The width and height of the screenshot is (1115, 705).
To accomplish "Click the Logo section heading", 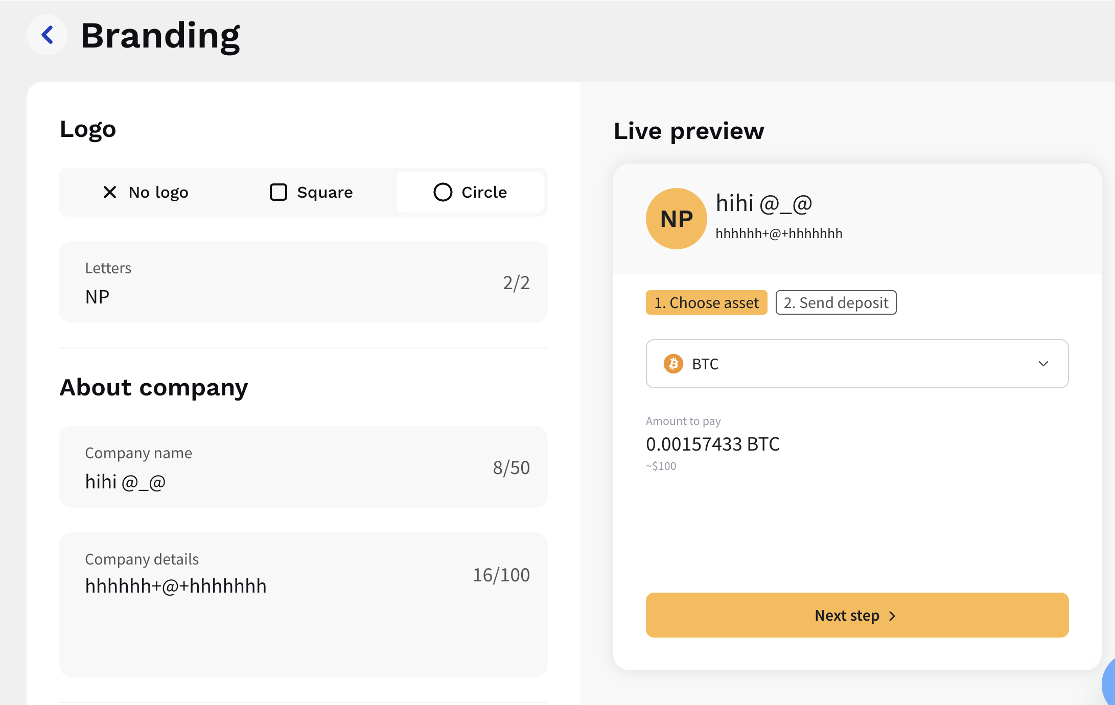I will coord(88,130).
